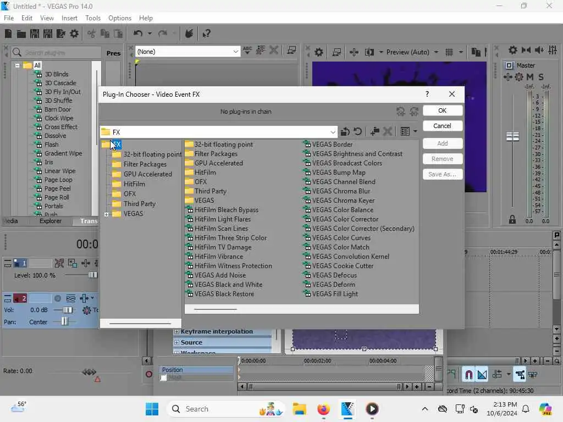Open Windows Start menu

click(152, 409)
